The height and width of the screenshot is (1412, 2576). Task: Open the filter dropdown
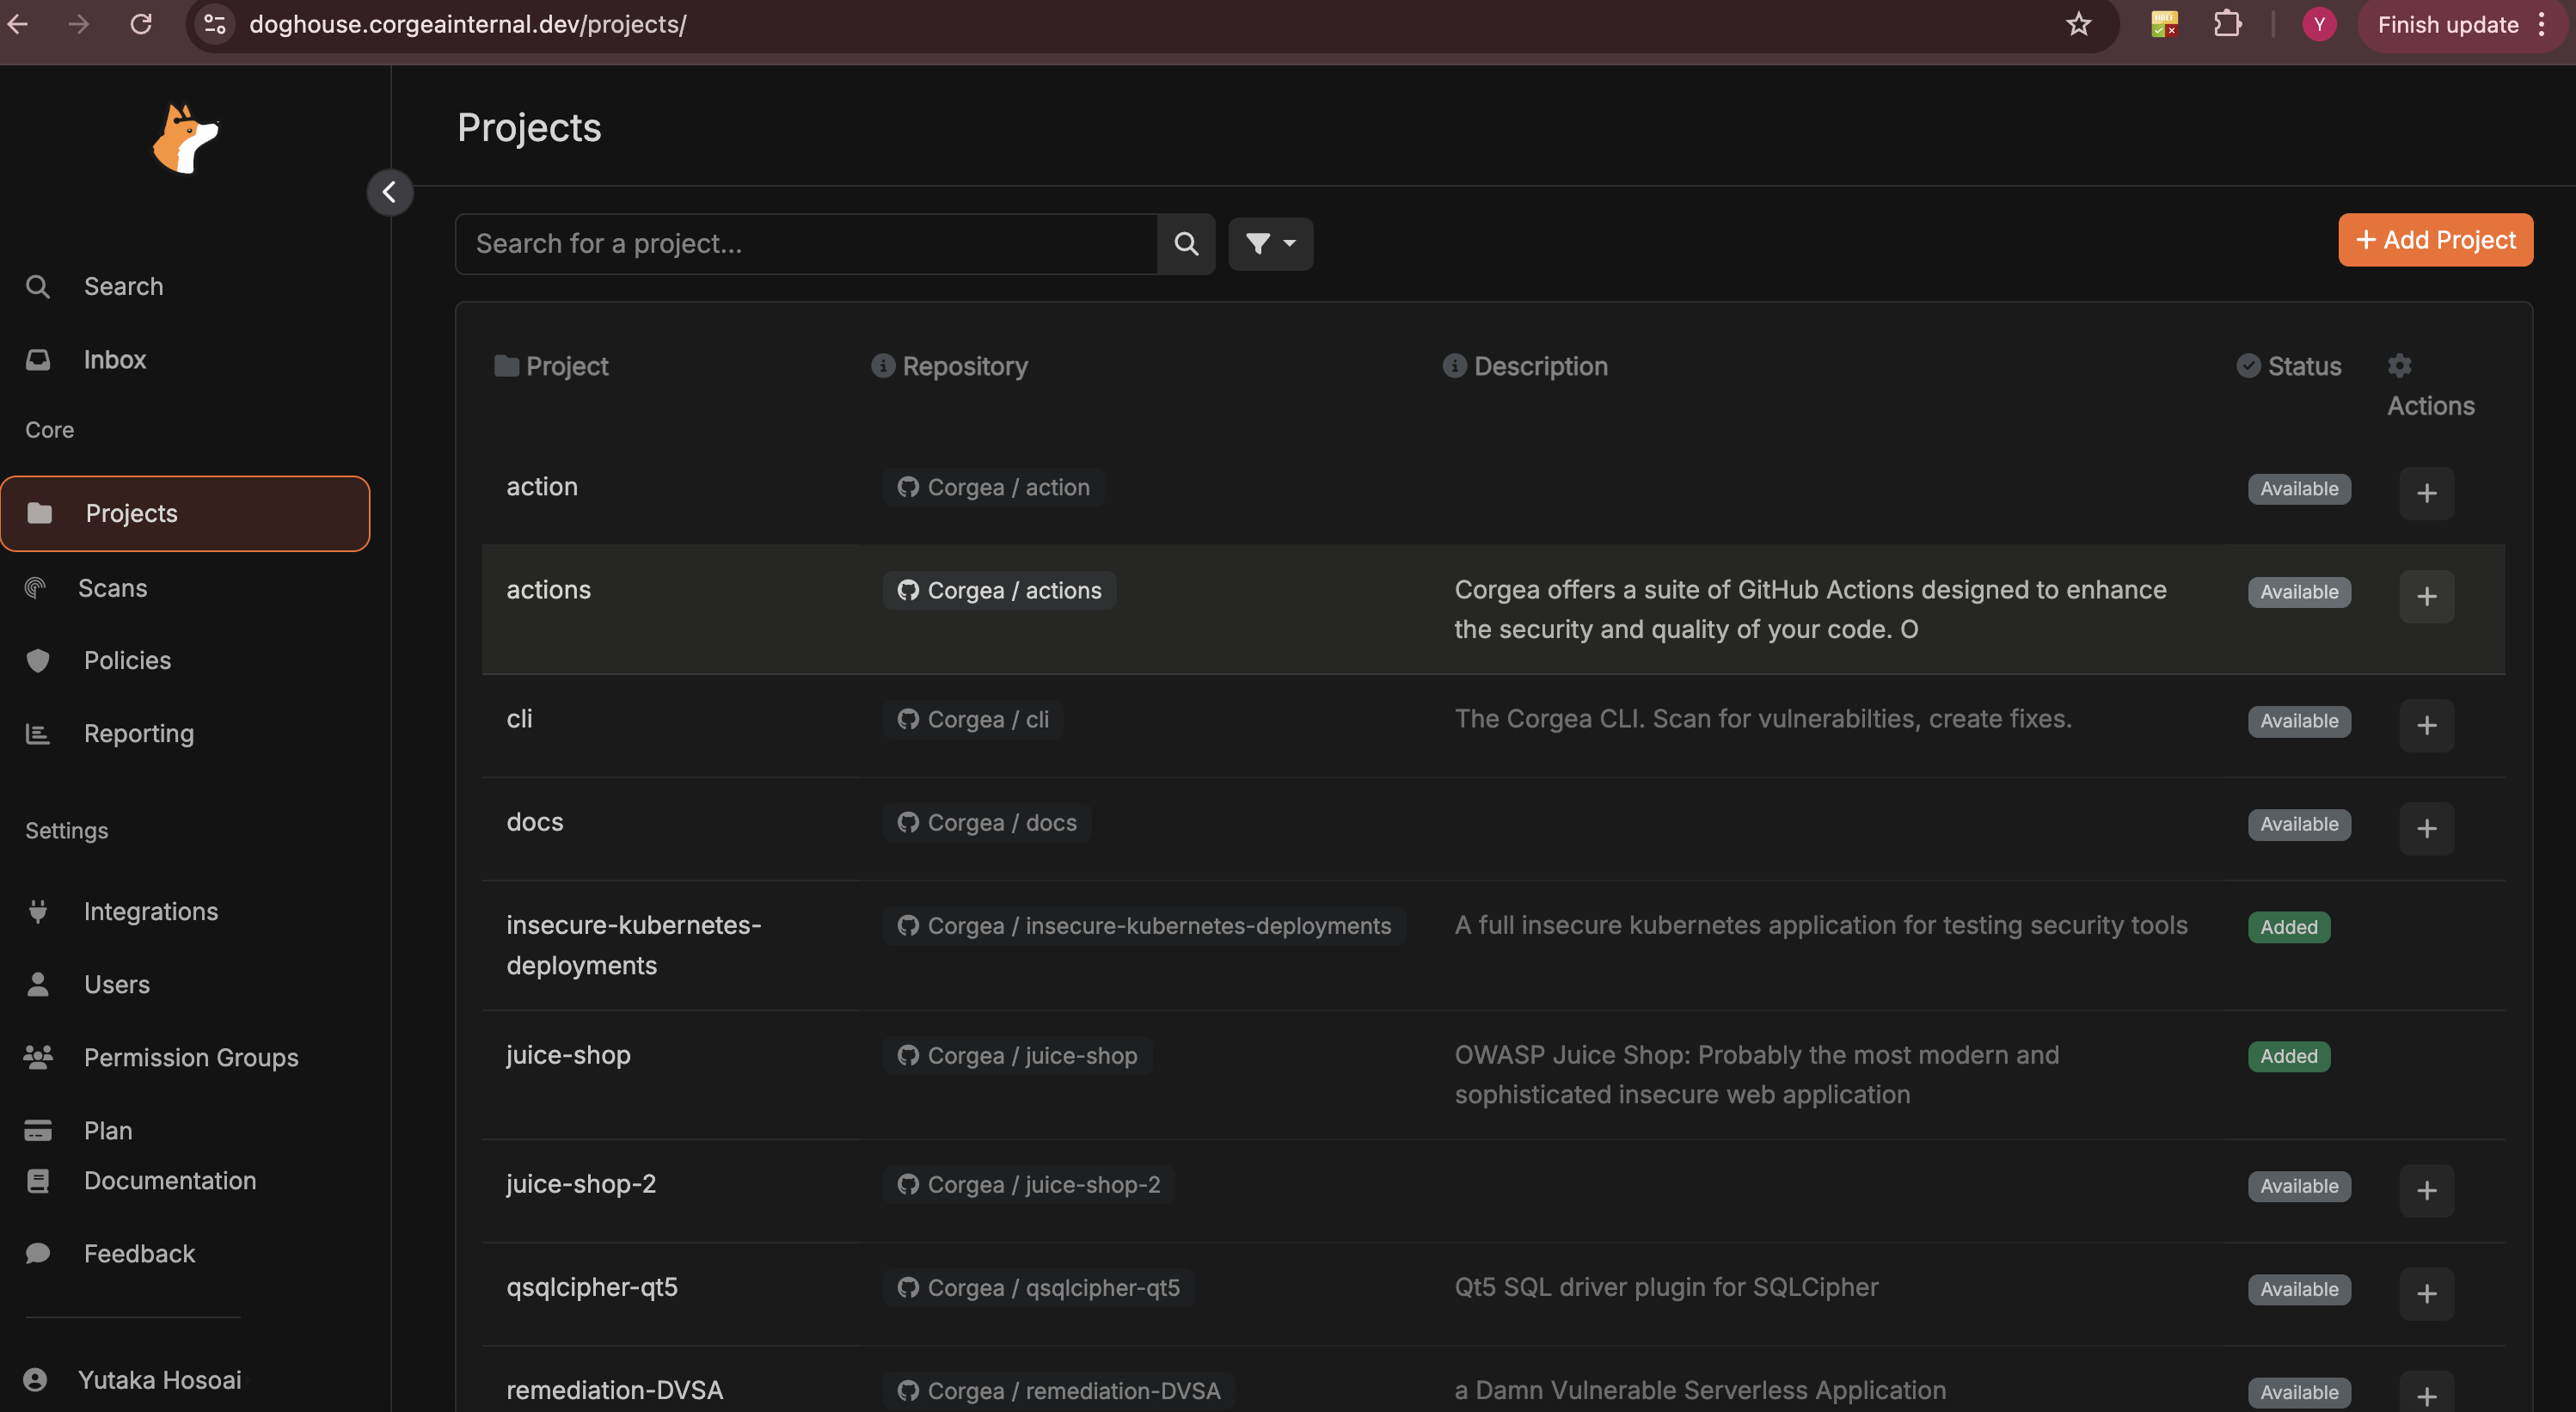coord(1270,243)
